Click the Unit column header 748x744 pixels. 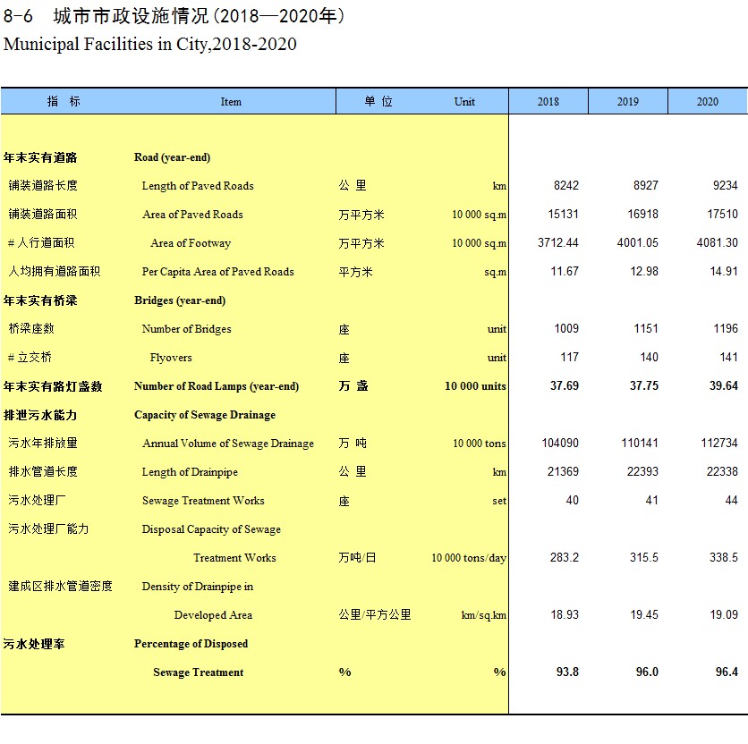pyautogui.click(x=464, y=102)
